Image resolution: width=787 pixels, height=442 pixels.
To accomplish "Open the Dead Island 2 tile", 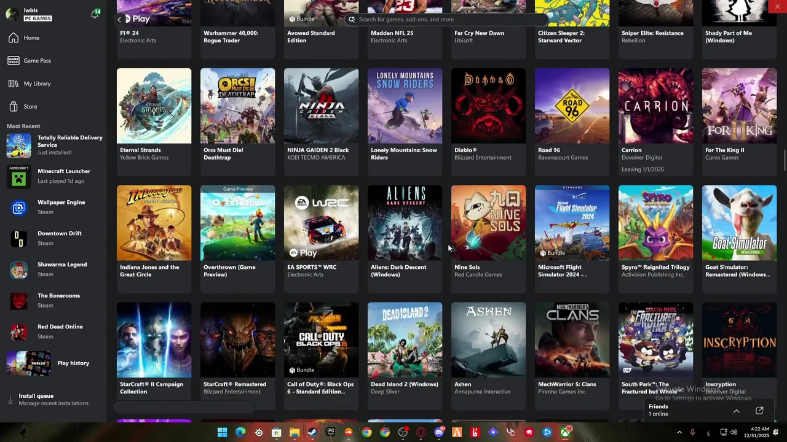I will click(405, 355).
